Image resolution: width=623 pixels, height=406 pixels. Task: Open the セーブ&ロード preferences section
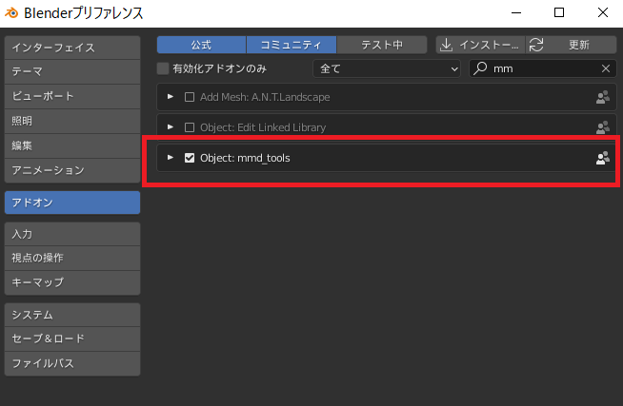pyautogui.click(x=72, y=339)
